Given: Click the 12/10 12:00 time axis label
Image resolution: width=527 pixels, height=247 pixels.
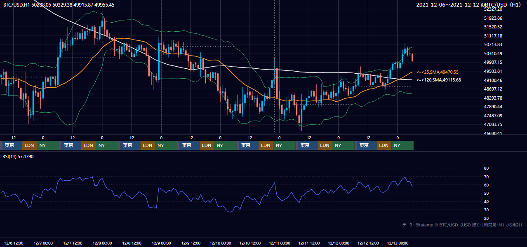Looking at the screenshot, I should [250, 243].
